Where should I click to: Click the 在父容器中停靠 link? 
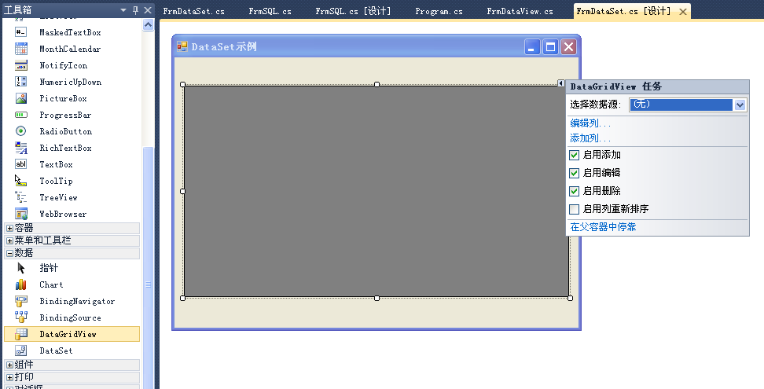[x=603, y=227]
